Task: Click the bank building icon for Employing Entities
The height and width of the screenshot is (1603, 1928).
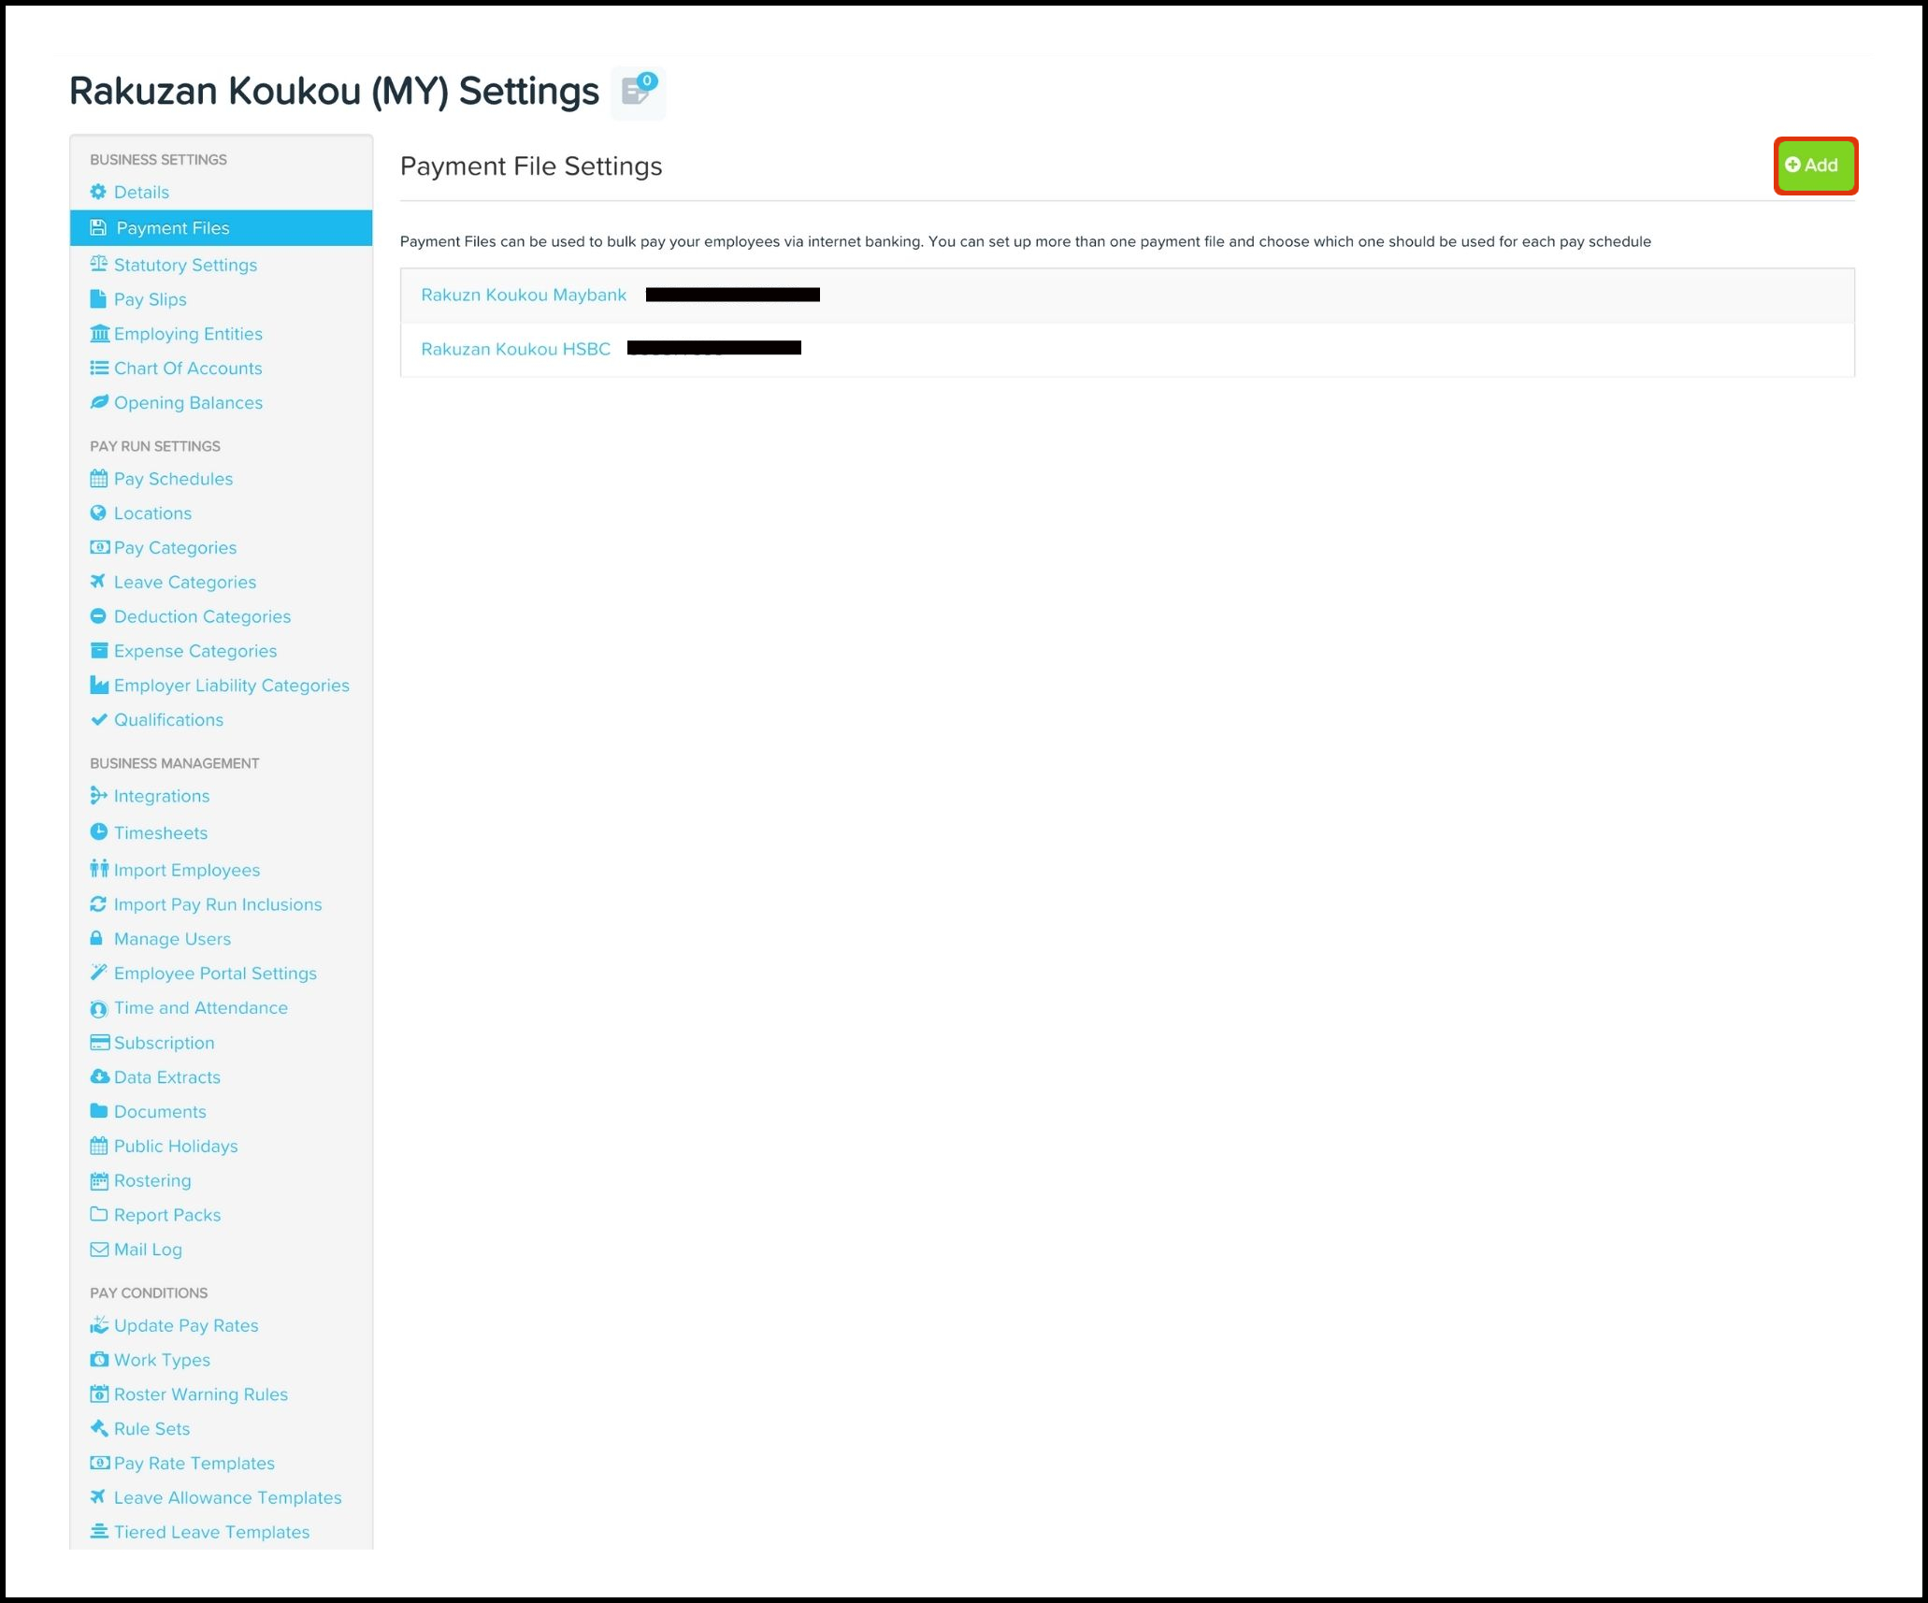Action: [99, 334]
